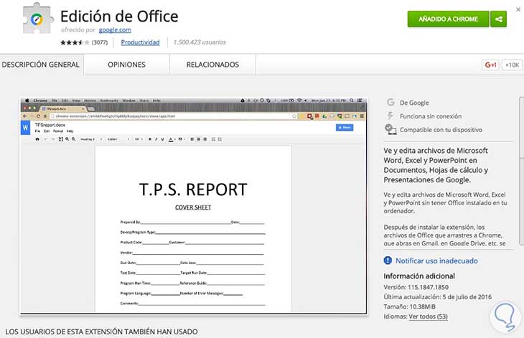524x338 pixels.
Task: Click the address bar in the preview browser
Action: pos(172,116)
